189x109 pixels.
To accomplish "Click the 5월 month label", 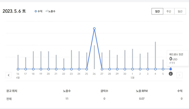I will click(x=133, y=78).
